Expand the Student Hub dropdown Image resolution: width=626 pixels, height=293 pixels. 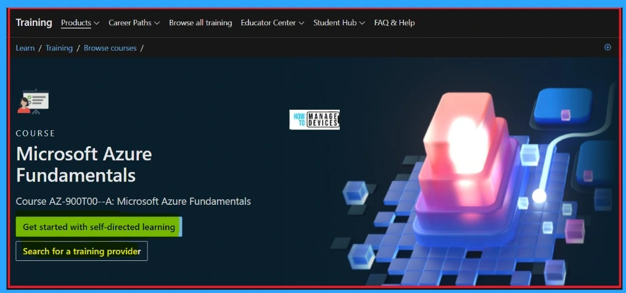click(339, 23)
